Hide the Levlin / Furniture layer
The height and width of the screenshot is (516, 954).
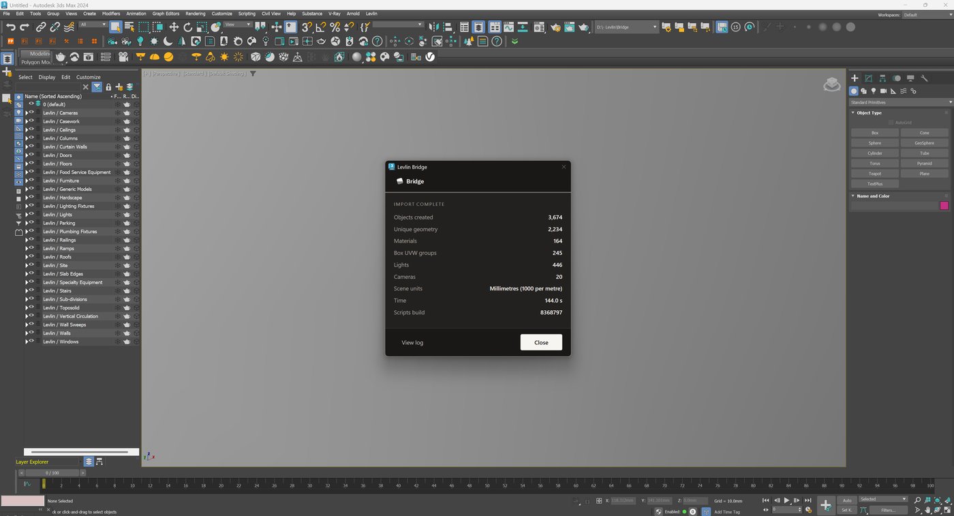pyautogui.click(x=31, y=180)
